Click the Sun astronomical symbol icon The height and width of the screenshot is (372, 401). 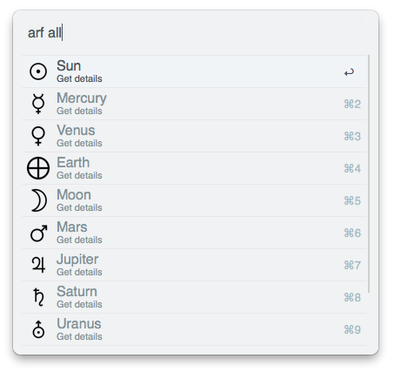coord(38,71)
